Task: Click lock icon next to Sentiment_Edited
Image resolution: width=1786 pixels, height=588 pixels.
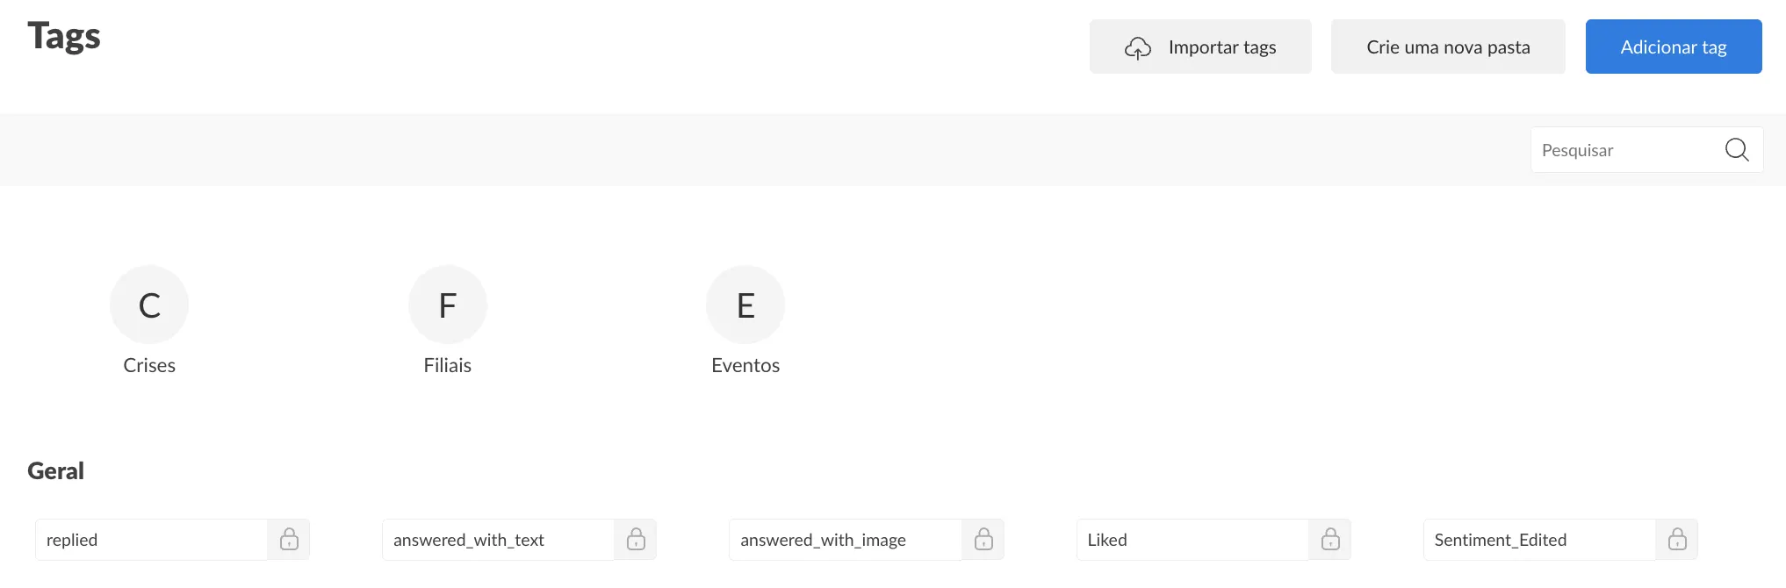Action: pyautogui.click(x=1677, y=539)
